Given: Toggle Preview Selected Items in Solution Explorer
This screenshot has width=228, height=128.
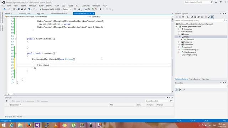Looking at the screenshot, I should point(212,17).
